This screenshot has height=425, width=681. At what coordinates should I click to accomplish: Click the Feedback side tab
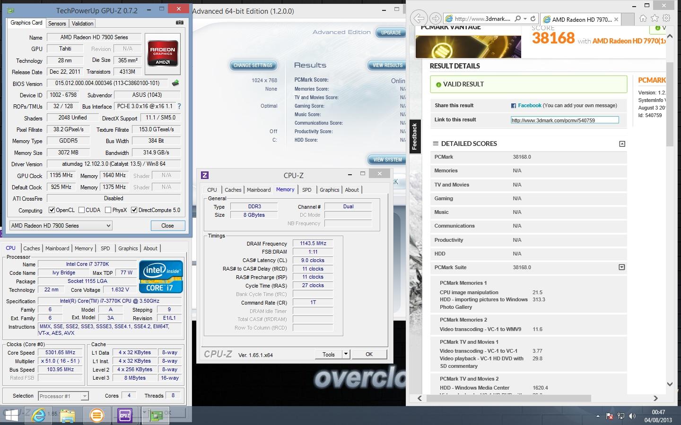pos(415,136)
